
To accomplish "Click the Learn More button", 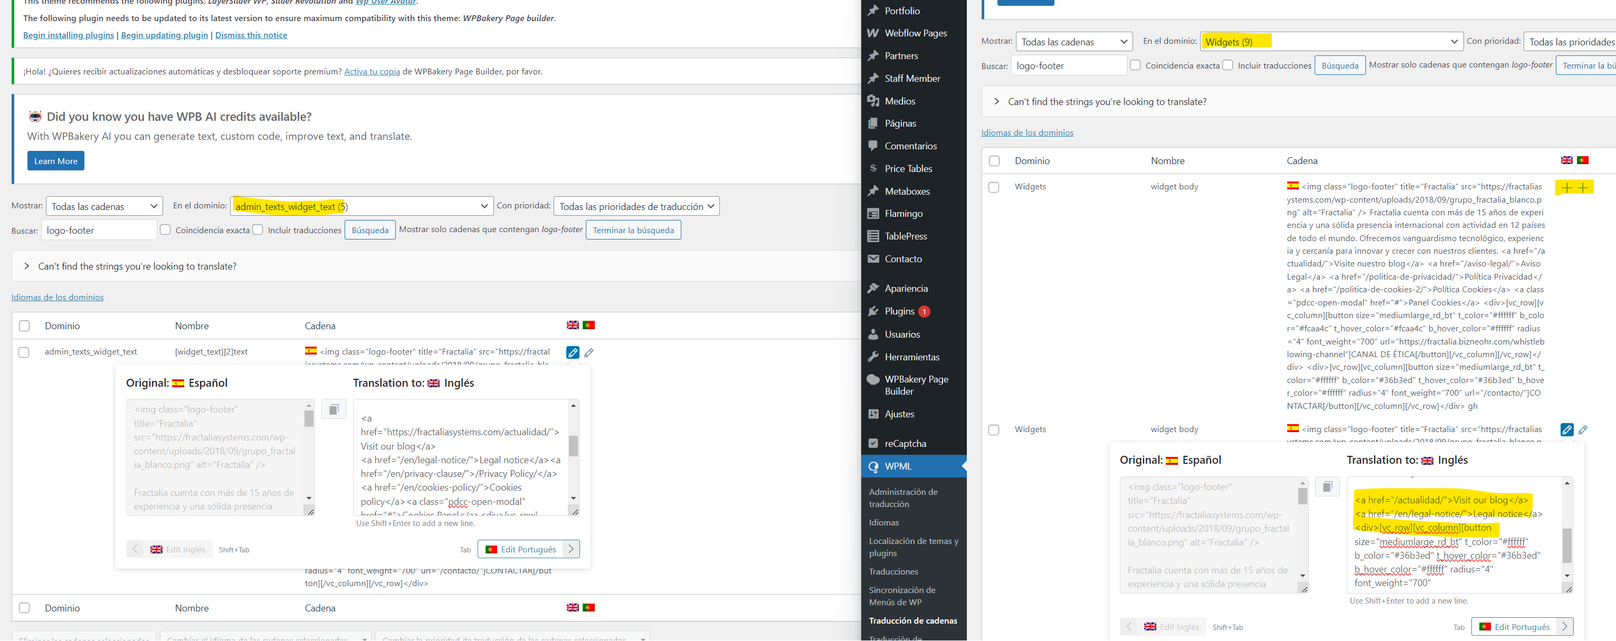I will click(56, 161).
